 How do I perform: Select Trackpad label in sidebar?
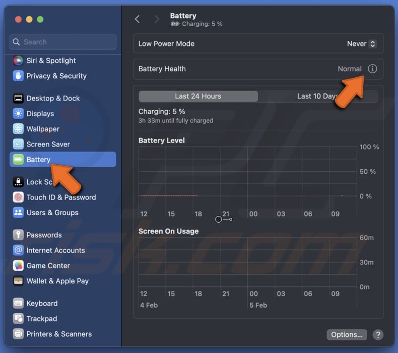click(x=42, y=319)
